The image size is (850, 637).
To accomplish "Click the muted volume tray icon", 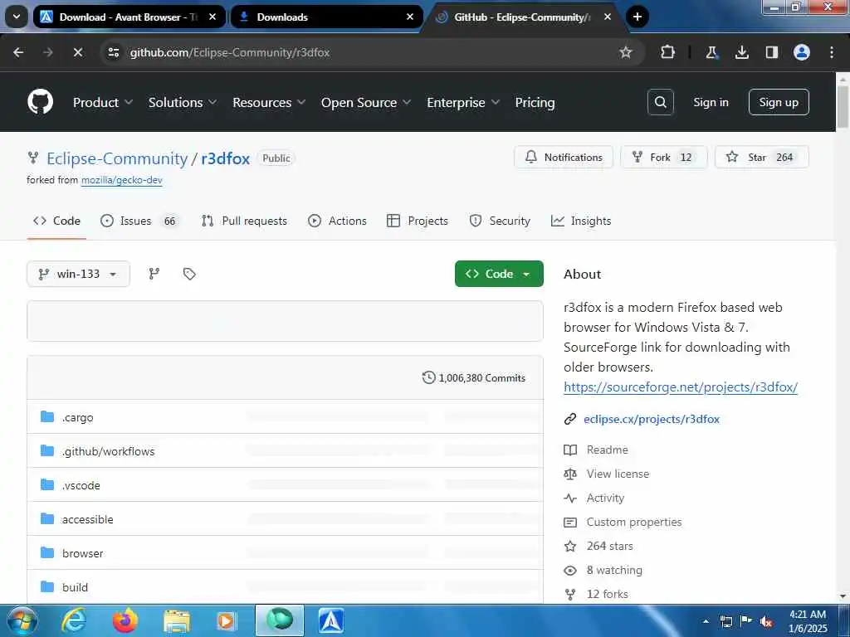I will pyautogui.click(x=766, y=621).
